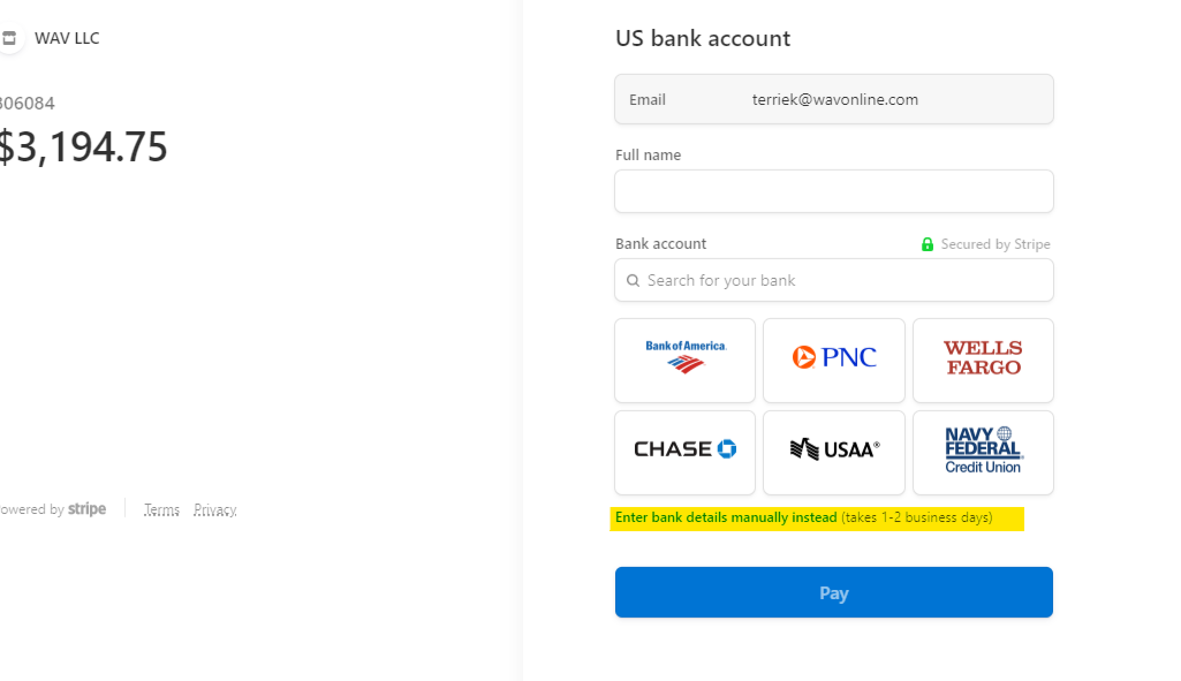Screen dimensions: 1181x681
Task: Open Enter bank details manually instead link
Action: 726,517
